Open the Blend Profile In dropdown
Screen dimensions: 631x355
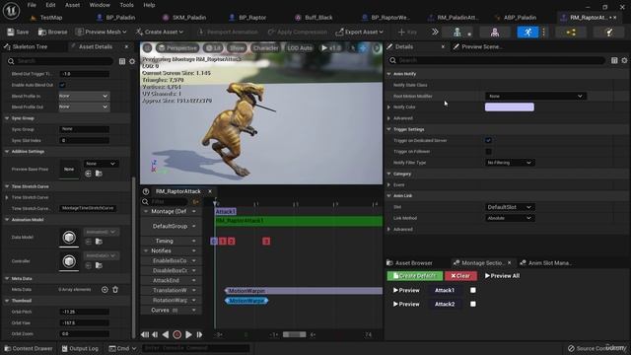point(84,96)
